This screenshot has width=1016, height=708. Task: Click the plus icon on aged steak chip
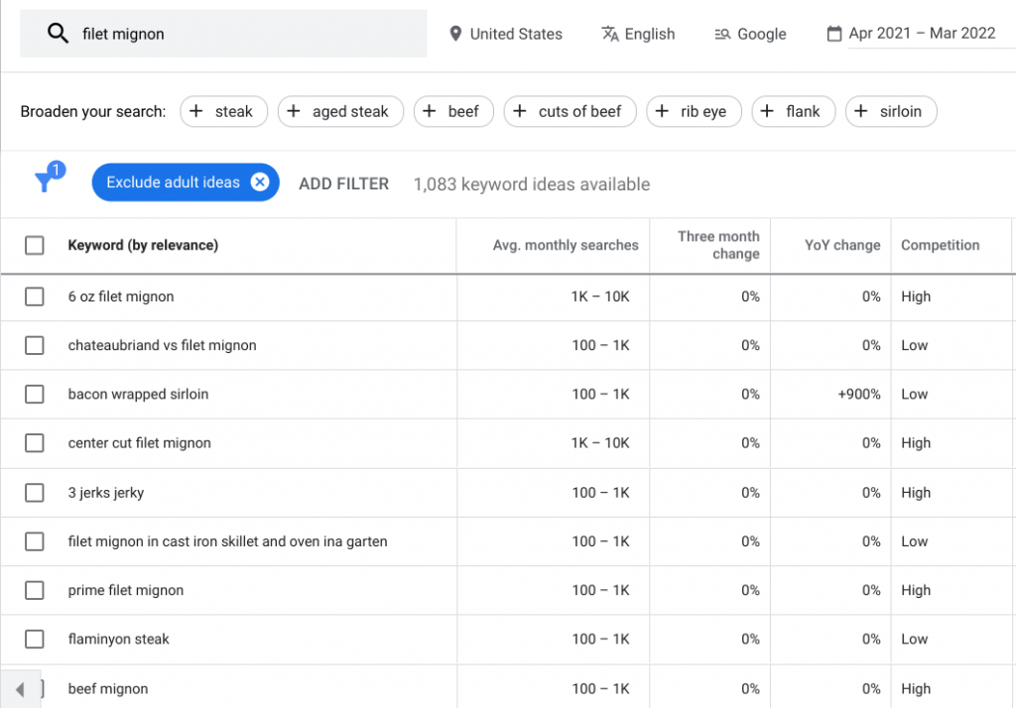[294, 111]
